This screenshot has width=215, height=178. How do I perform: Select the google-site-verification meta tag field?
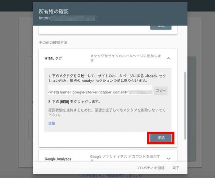(x=100, y=91)
